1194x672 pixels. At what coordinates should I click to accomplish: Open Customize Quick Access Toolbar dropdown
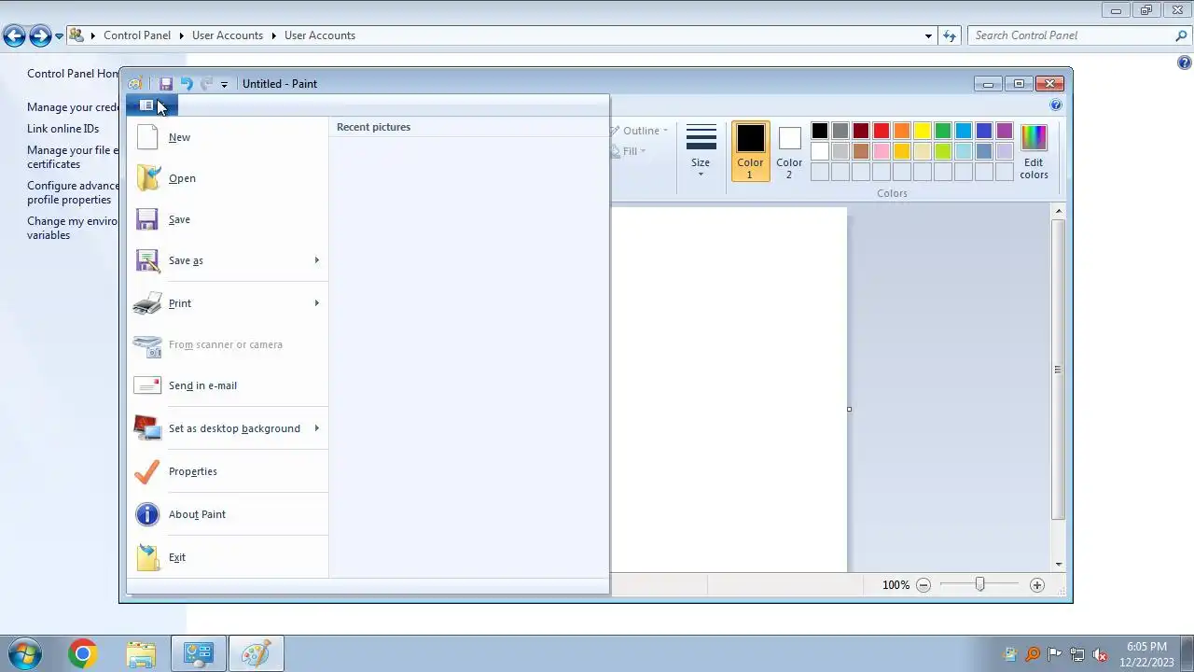pyautogui.click(x=224, y=85)
